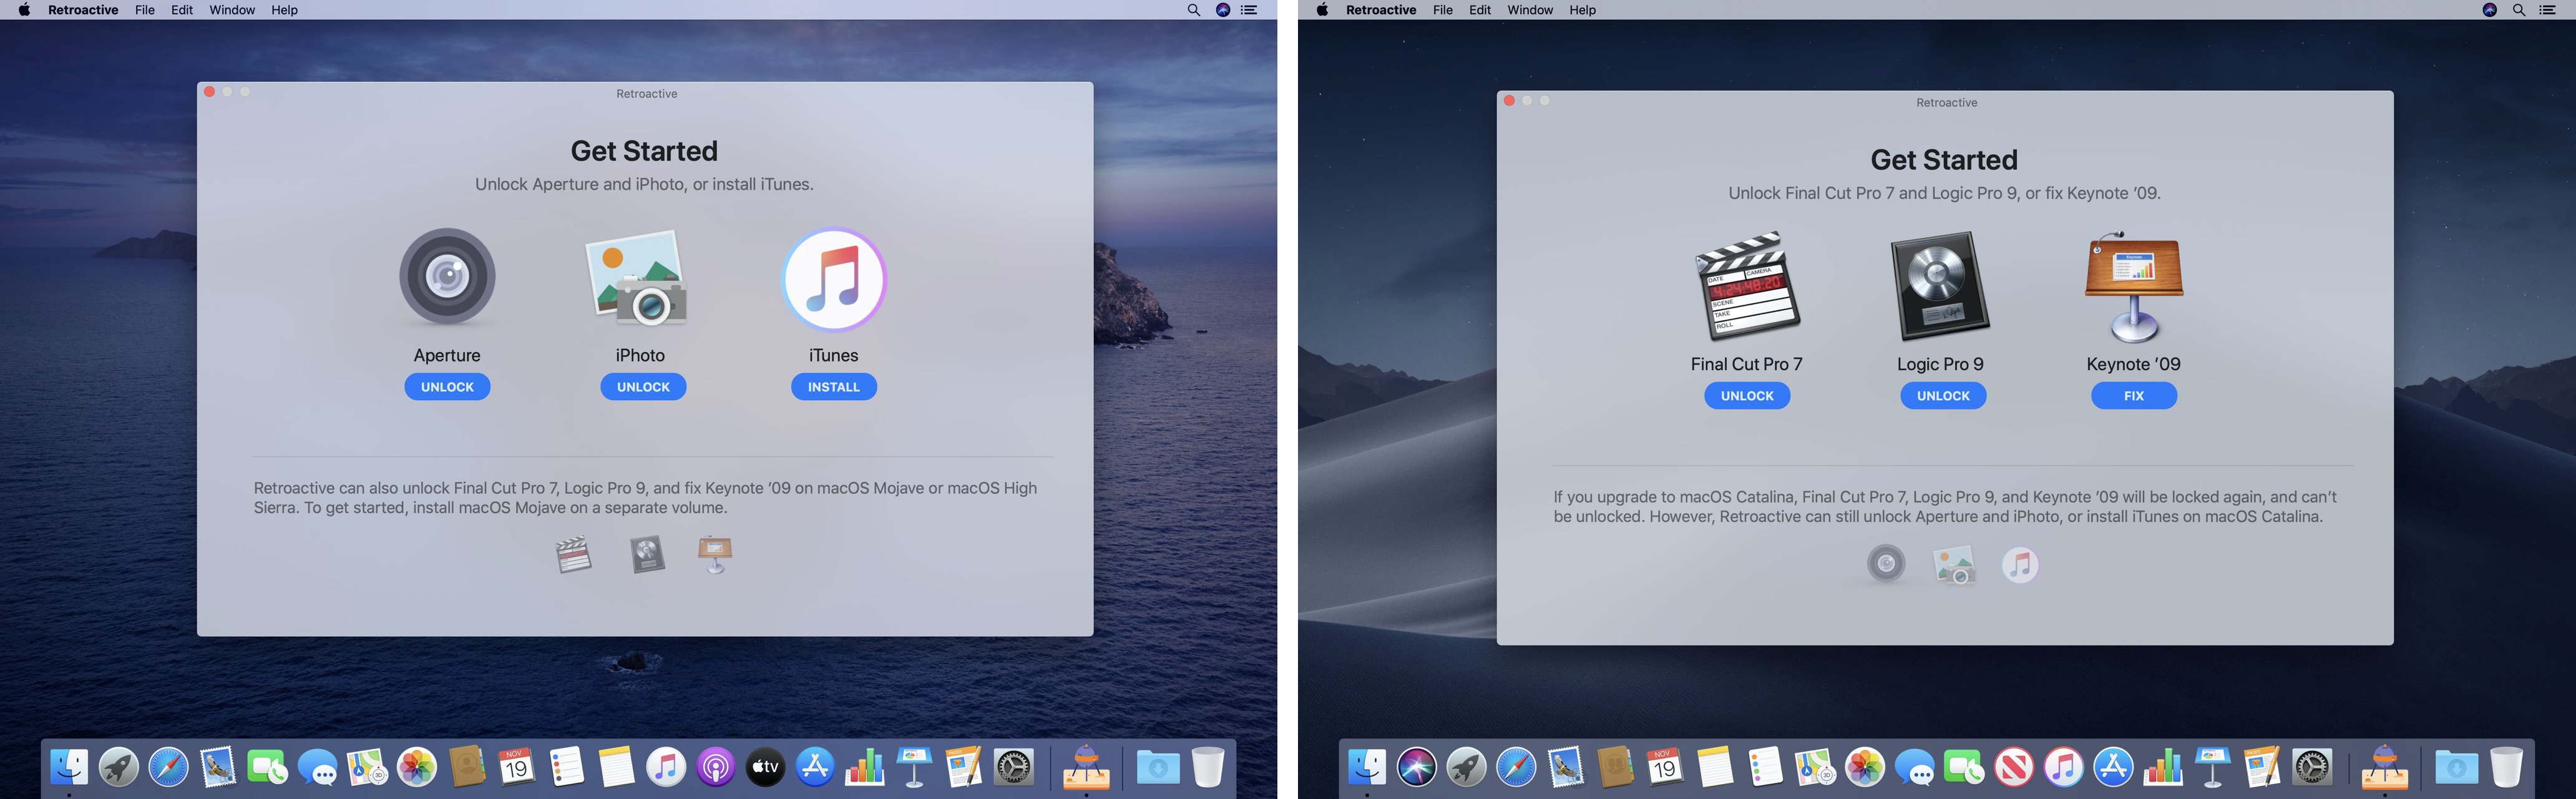Open Numbers in the left dock
This screenshot has height=799, width=2576.
click(x=865, y=768)
